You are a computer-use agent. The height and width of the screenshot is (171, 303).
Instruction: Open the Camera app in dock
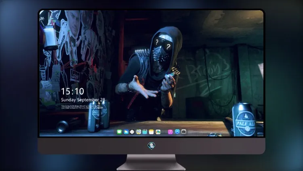183,132
